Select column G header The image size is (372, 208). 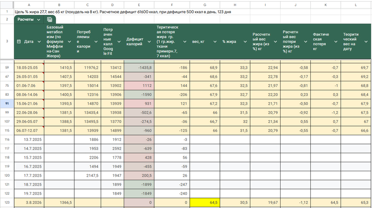[x=205, y=5]
